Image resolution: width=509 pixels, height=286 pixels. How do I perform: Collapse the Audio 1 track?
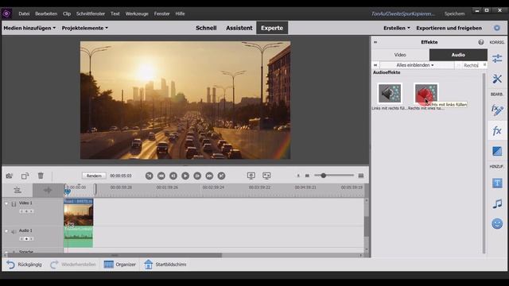(6, 231)
